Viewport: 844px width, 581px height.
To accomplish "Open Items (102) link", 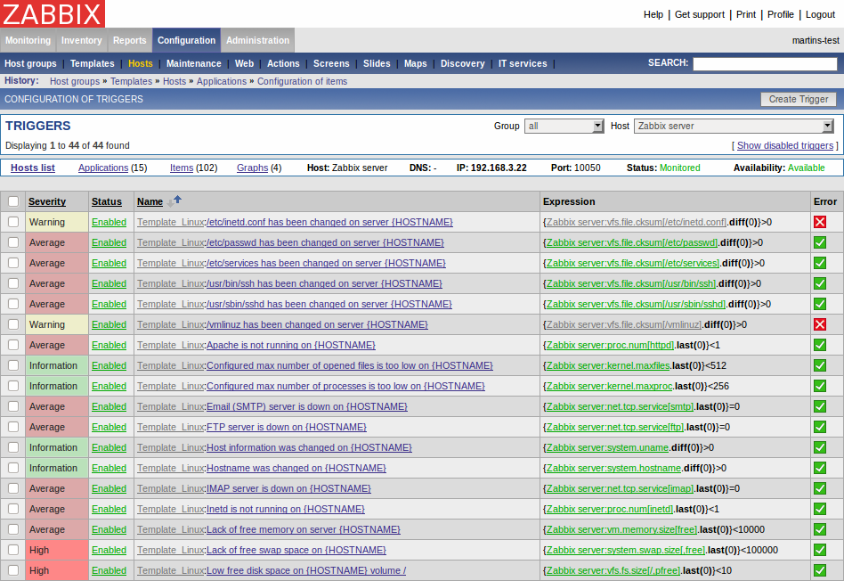I will click(182, 168).
